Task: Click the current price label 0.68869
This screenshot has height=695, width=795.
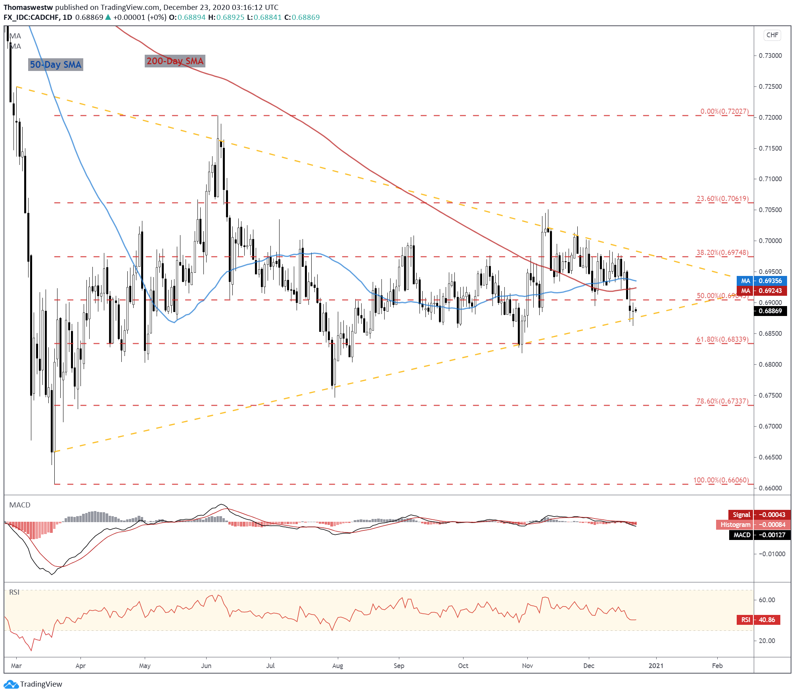Action: pyautogui.click(x=770, y=311)
